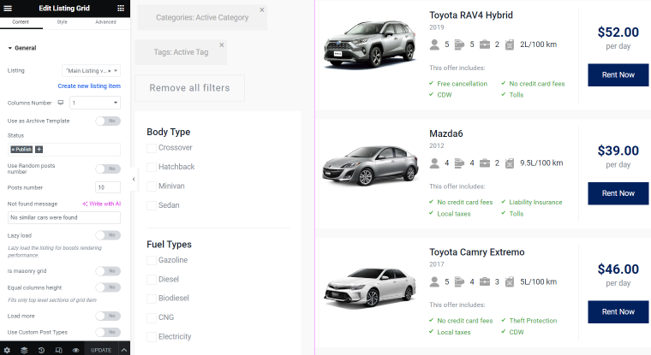The width and height of the screenshot is (651, 355).
Task: Enable the Lazy load switch
Action: [108, 235]
